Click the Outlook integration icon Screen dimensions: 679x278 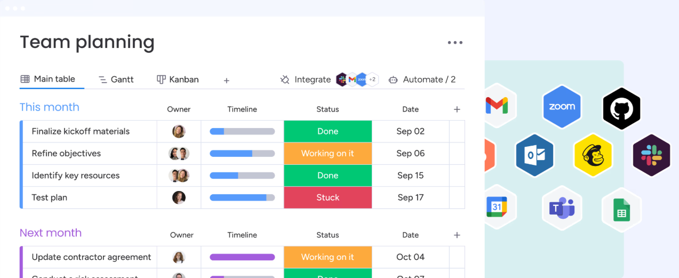coord(534,155)
